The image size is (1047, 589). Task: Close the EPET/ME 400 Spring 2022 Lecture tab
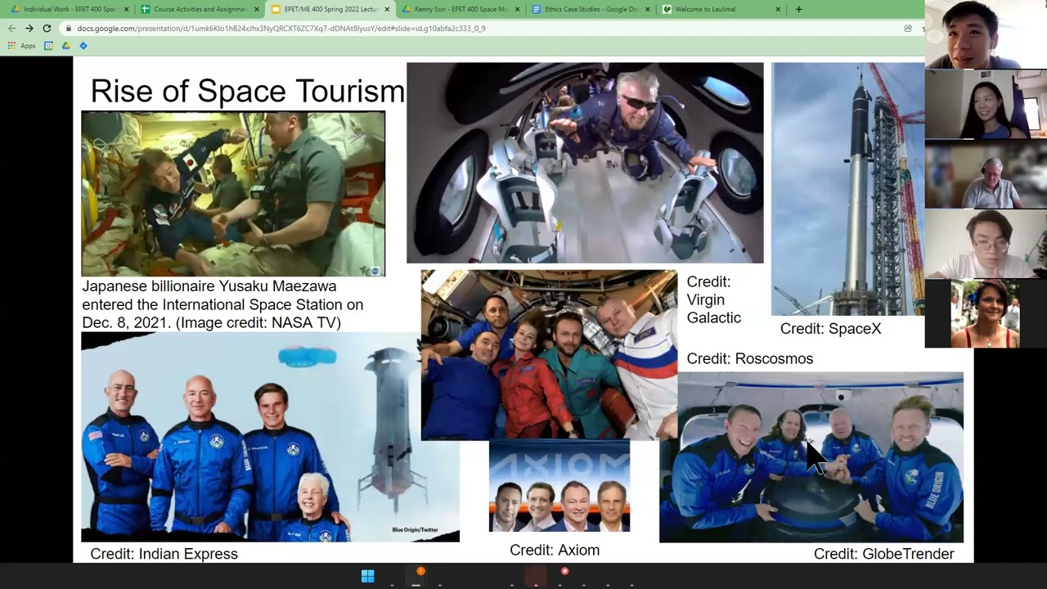coord(388,9)
